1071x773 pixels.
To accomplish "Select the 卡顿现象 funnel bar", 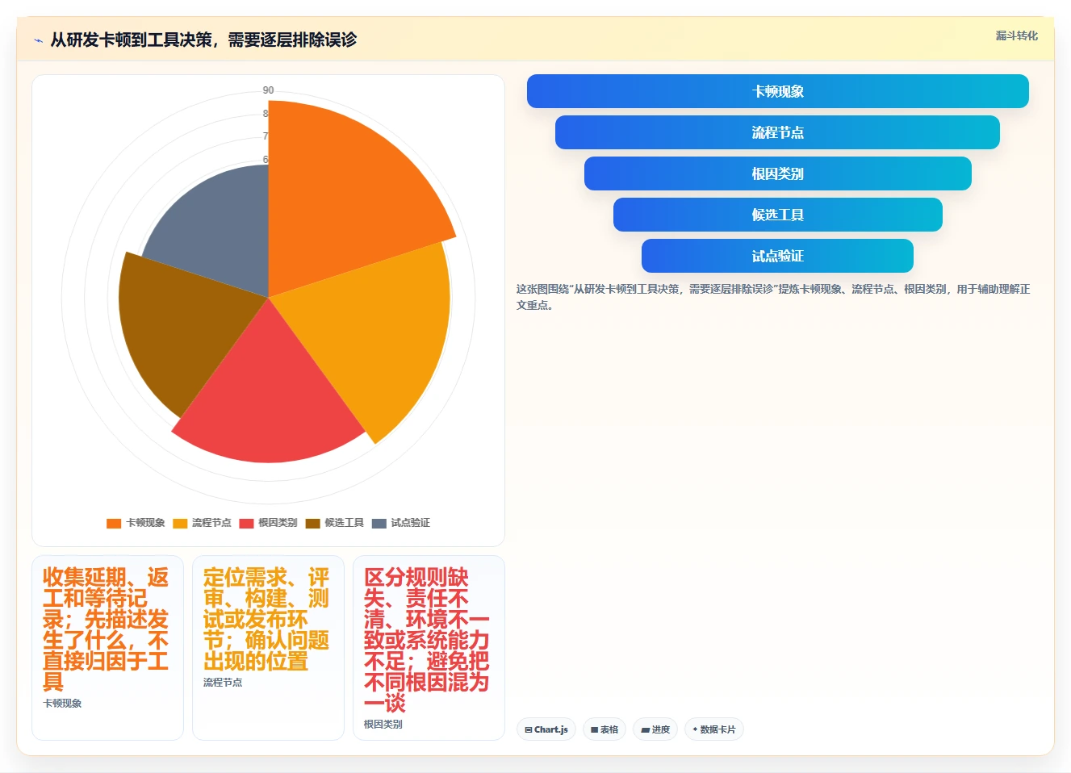I will click(x=778, y=91).
